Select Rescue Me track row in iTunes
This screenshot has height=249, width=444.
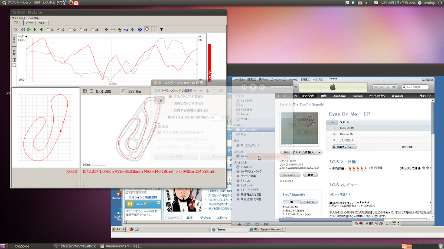coord(379,134)
